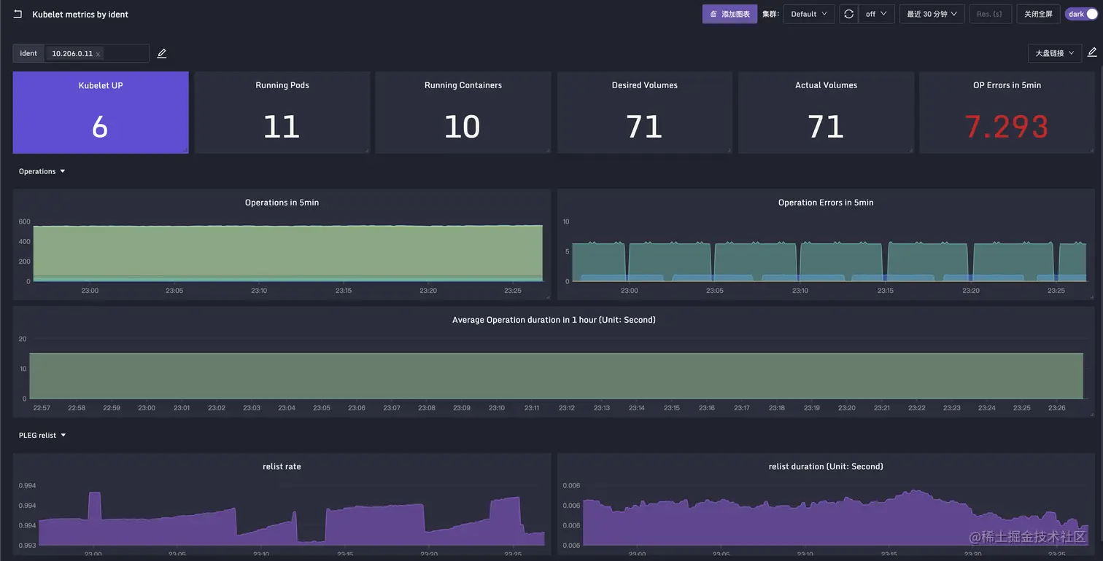Click the OP Errors in 5min stat panel
The width and height of the screenshot is (1103, 561).
1007,112
